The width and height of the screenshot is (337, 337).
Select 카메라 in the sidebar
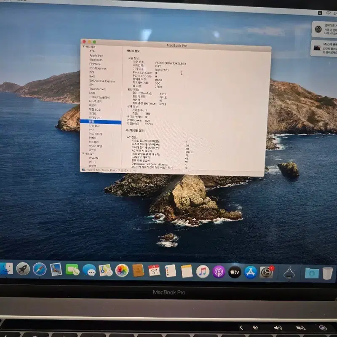pos(93,138)
